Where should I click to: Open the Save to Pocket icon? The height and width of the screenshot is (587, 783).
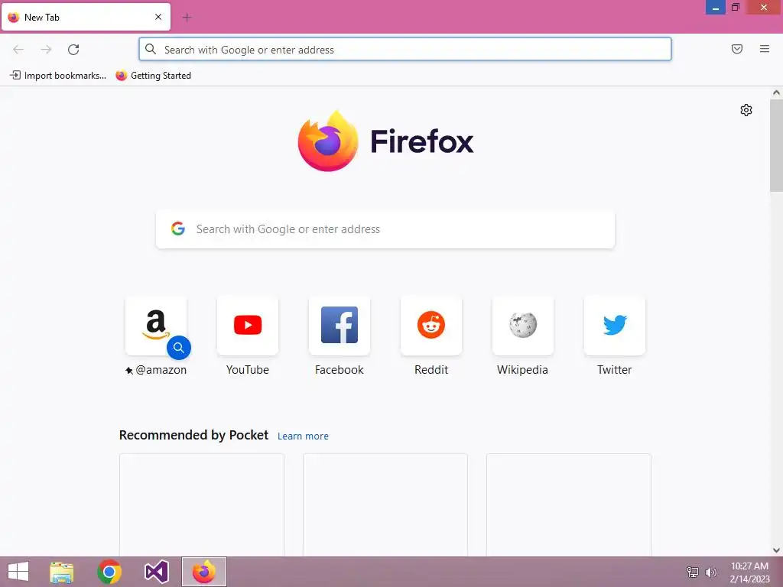coord(736,49)
